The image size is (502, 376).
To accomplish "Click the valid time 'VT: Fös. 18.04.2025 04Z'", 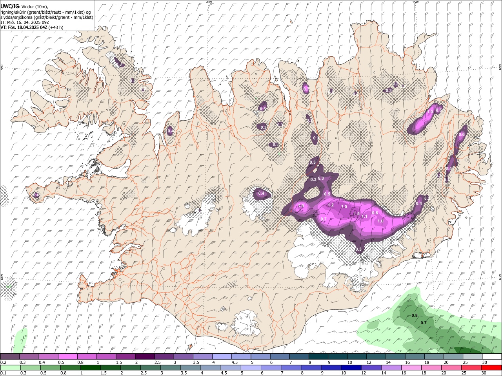I will (x=24, y=27).
